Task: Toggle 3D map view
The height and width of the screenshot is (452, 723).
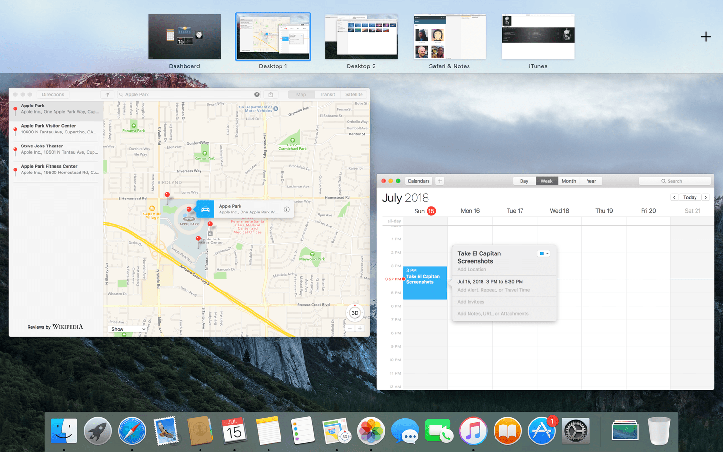Action: (355, 313)
